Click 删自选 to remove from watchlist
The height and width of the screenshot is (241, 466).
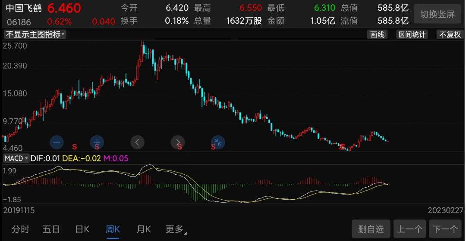pyautogui.click(x=371, y=229)
